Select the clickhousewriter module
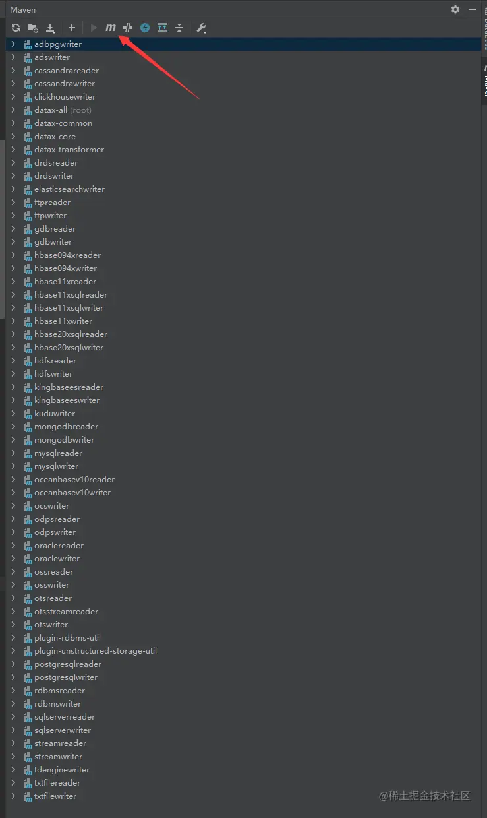 65,97
